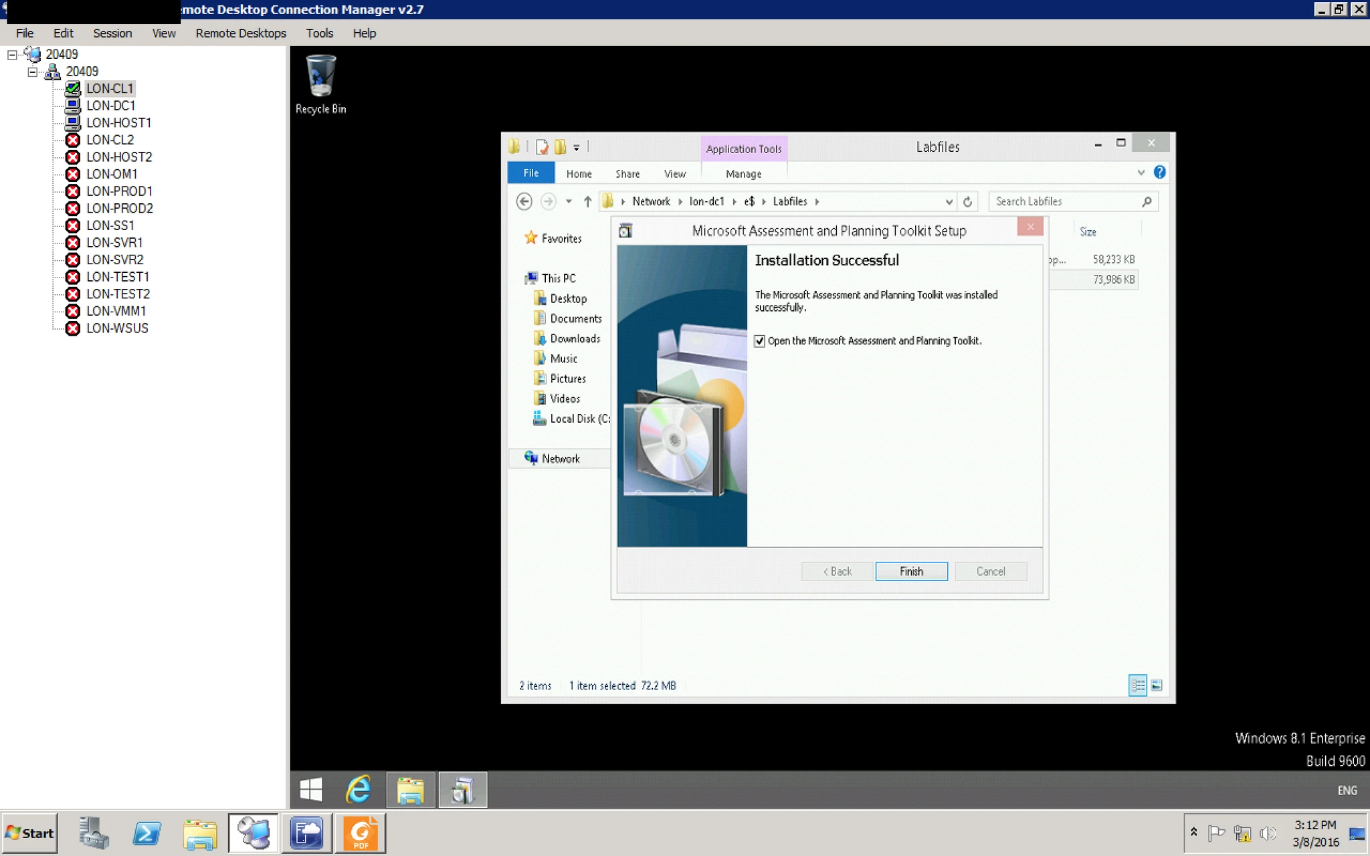The height and width of the screenshot is (856, 1370).
Task: Open Server Manager from host taskbar
Action: (94, 833)
